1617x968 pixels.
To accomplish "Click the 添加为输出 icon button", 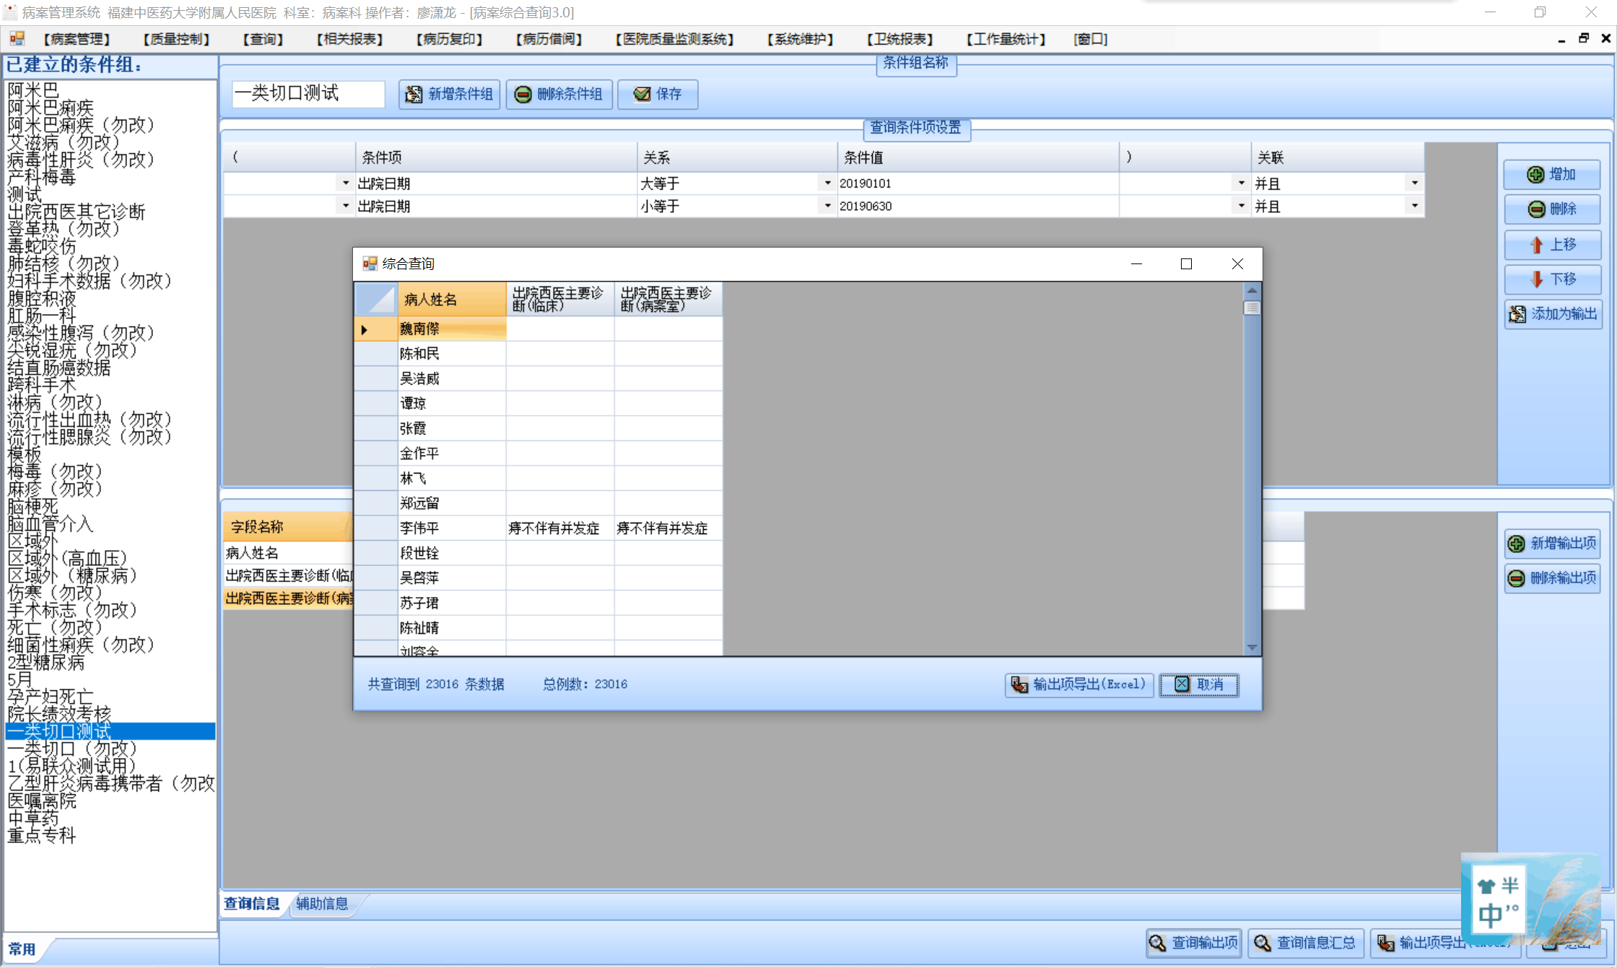I will click(1517, 314).
